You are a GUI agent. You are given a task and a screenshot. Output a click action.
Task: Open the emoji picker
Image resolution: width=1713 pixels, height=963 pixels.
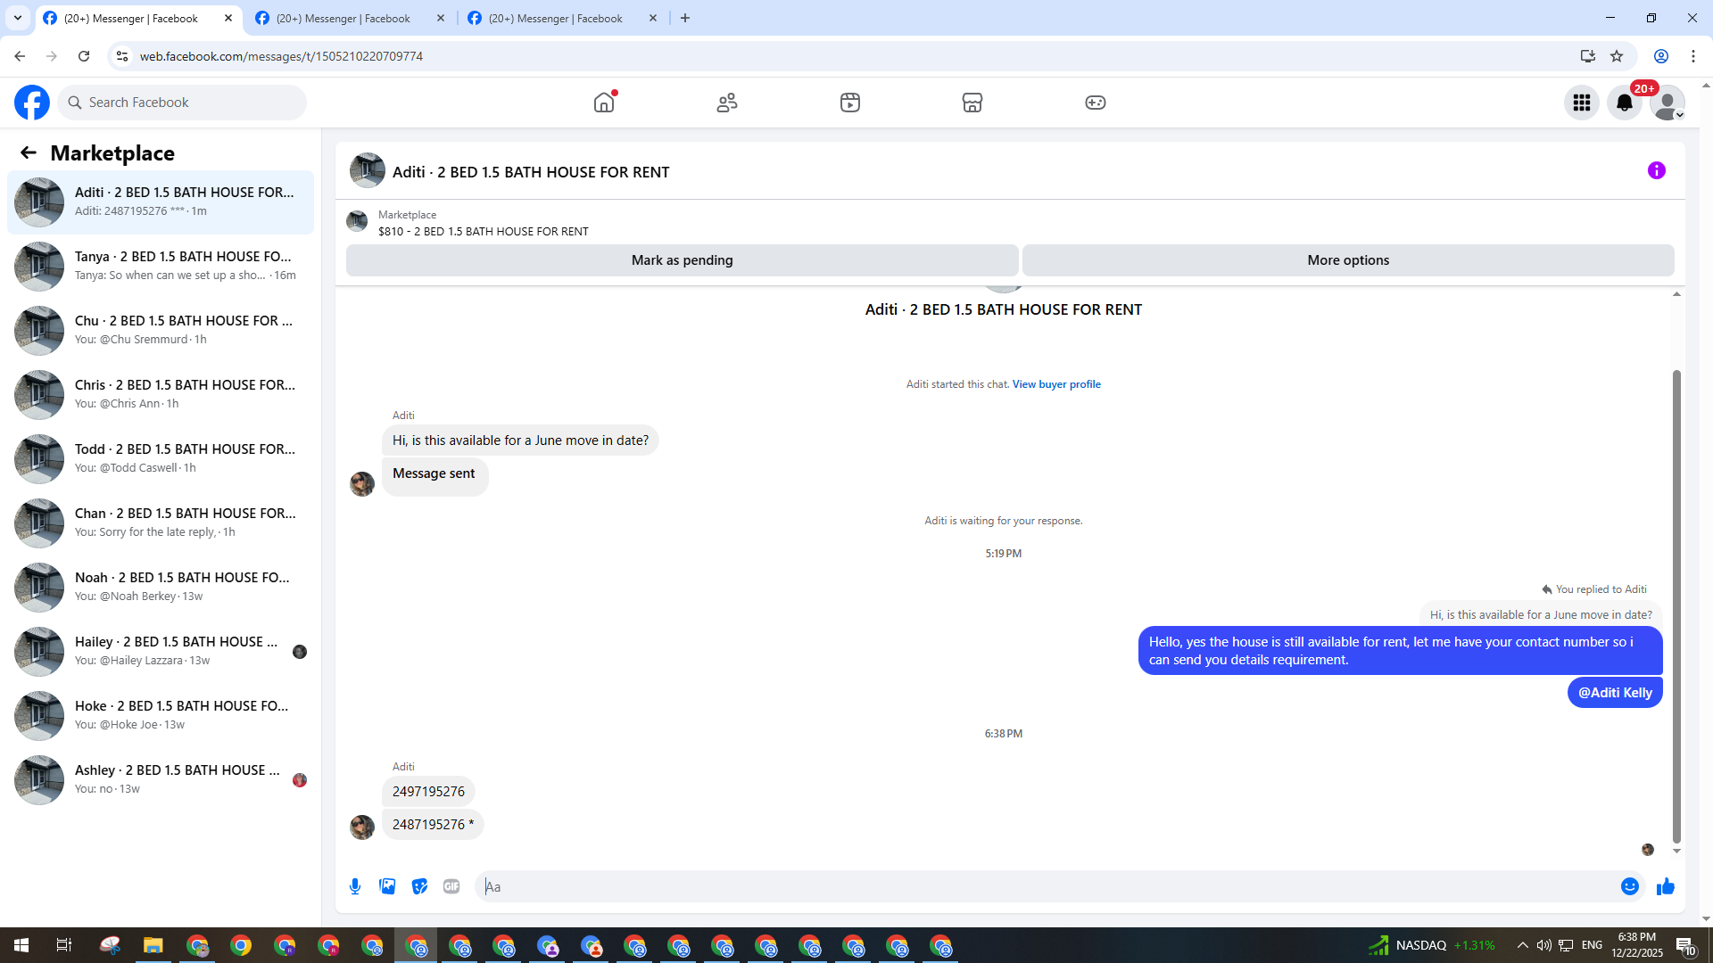click(1629, 886)
